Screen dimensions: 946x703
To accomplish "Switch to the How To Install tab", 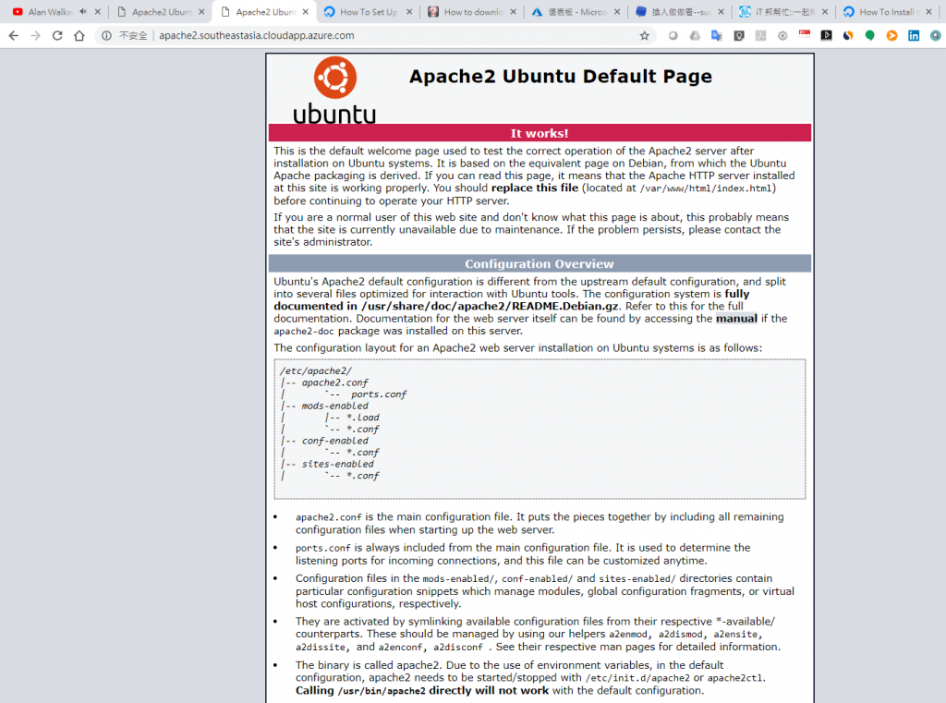I will [x=889, y=11].
